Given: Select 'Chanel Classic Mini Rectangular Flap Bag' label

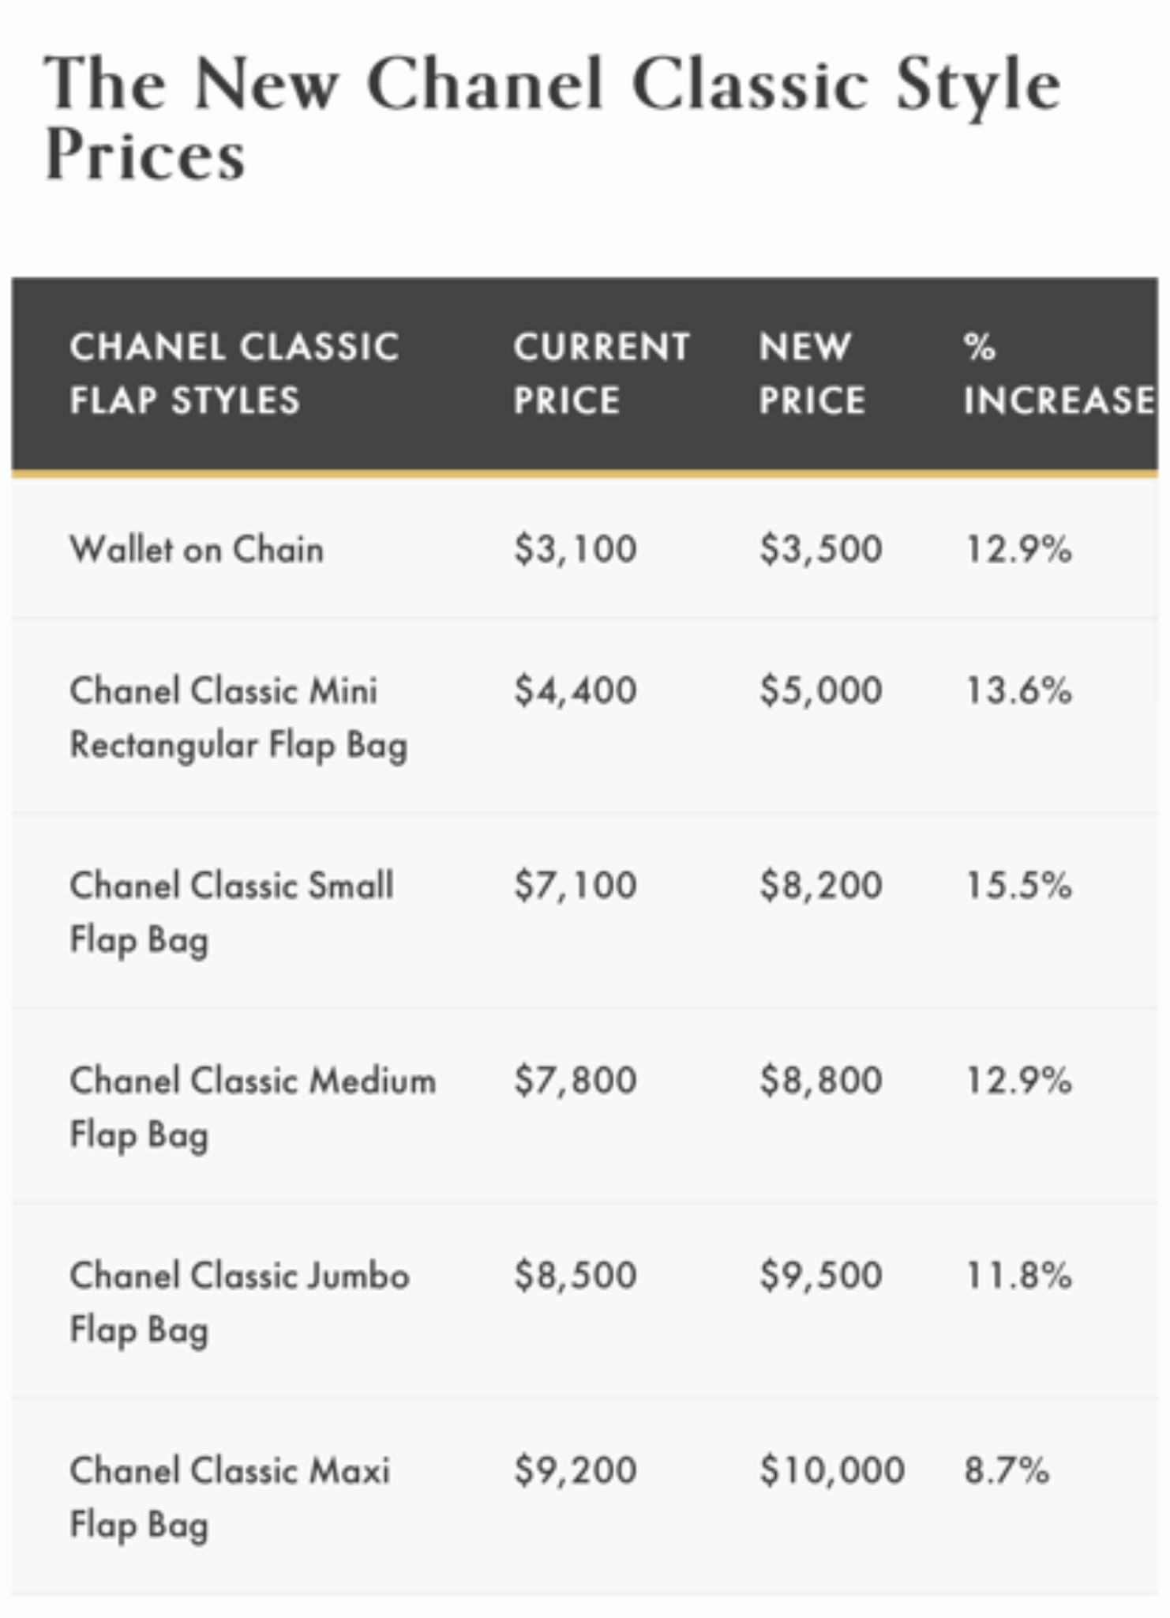Looking at the screenshot, I should pyautogui.click(x=238, y=718).
